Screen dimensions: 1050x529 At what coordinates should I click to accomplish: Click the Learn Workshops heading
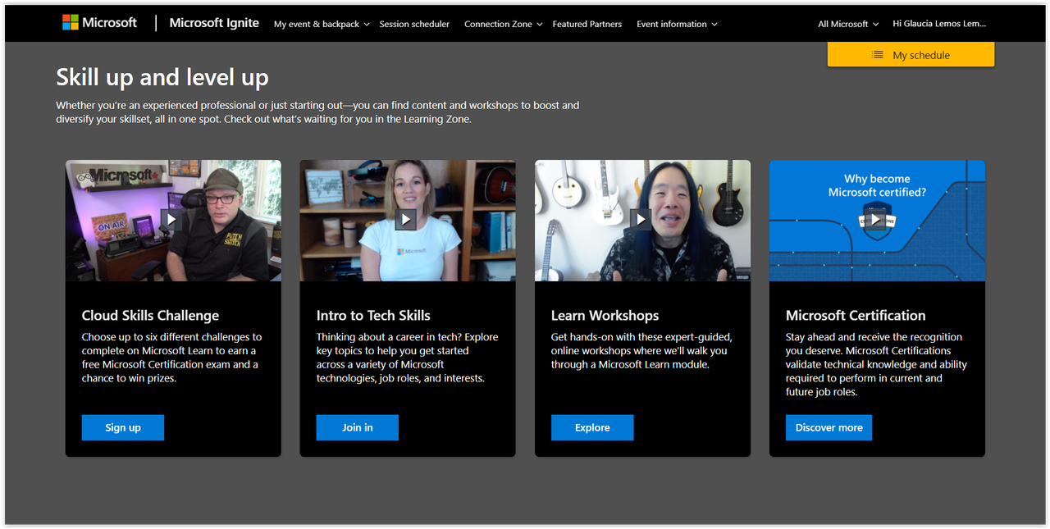point(605,315)
